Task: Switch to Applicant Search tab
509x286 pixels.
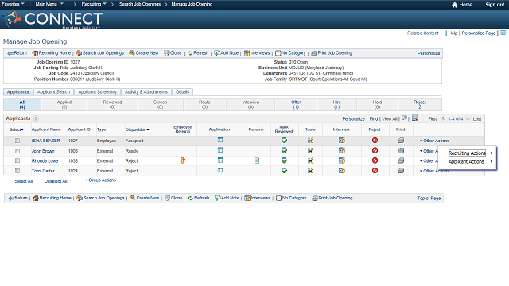Action: pyautogui.click(x=53, y=92)
